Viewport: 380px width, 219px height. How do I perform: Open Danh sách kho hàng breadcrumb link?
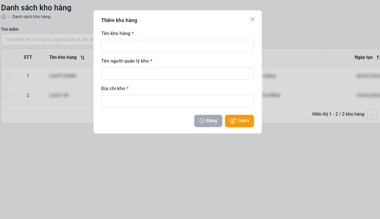click(31, 17)
